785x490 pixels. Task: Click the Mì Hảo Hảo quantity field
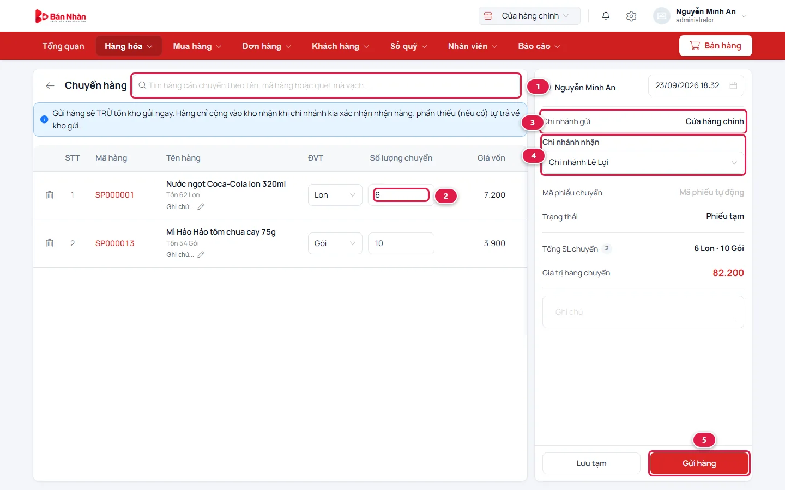click(401, 243)
